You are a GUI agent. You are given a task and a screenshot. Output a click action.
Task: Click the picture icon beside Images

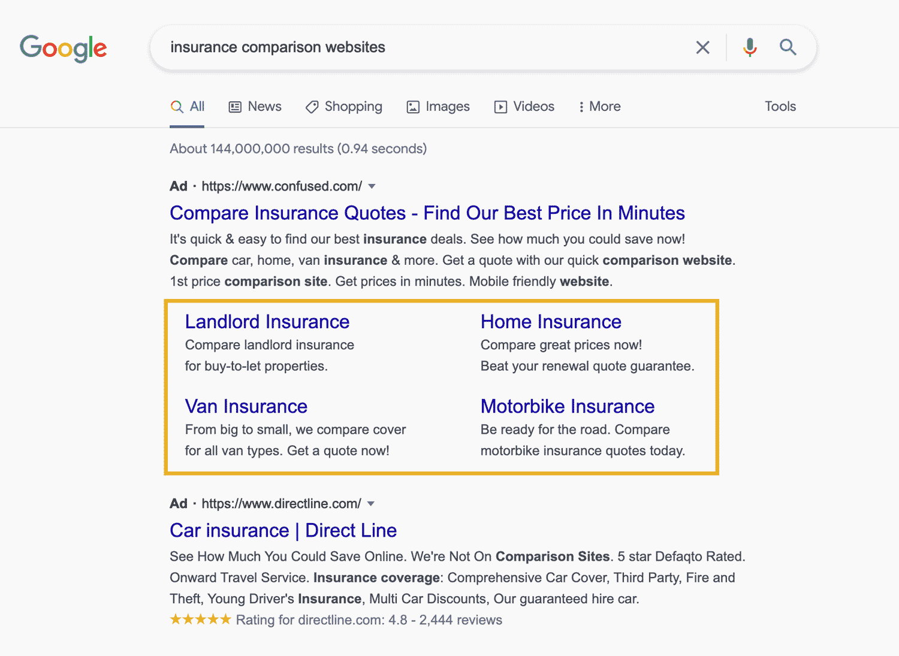coord(412,106)
